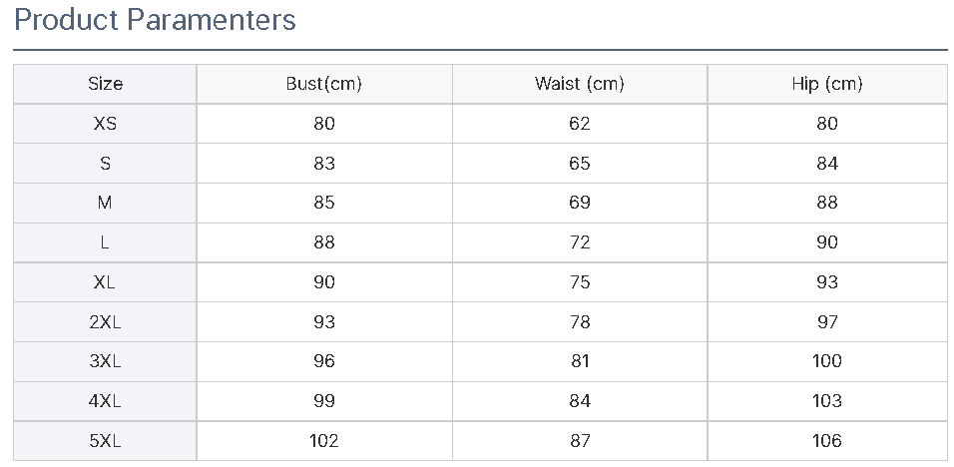Screen dimensions: 954x467
Task: Select bust value 83 for size S
Action: [x=324, y=163]
